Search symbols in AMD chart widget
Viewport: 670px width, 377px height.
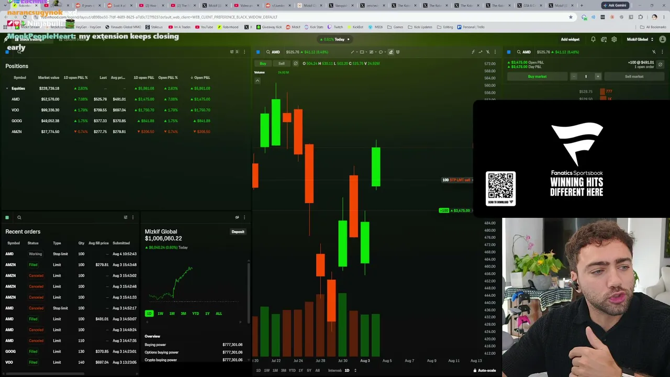[268, 52]
